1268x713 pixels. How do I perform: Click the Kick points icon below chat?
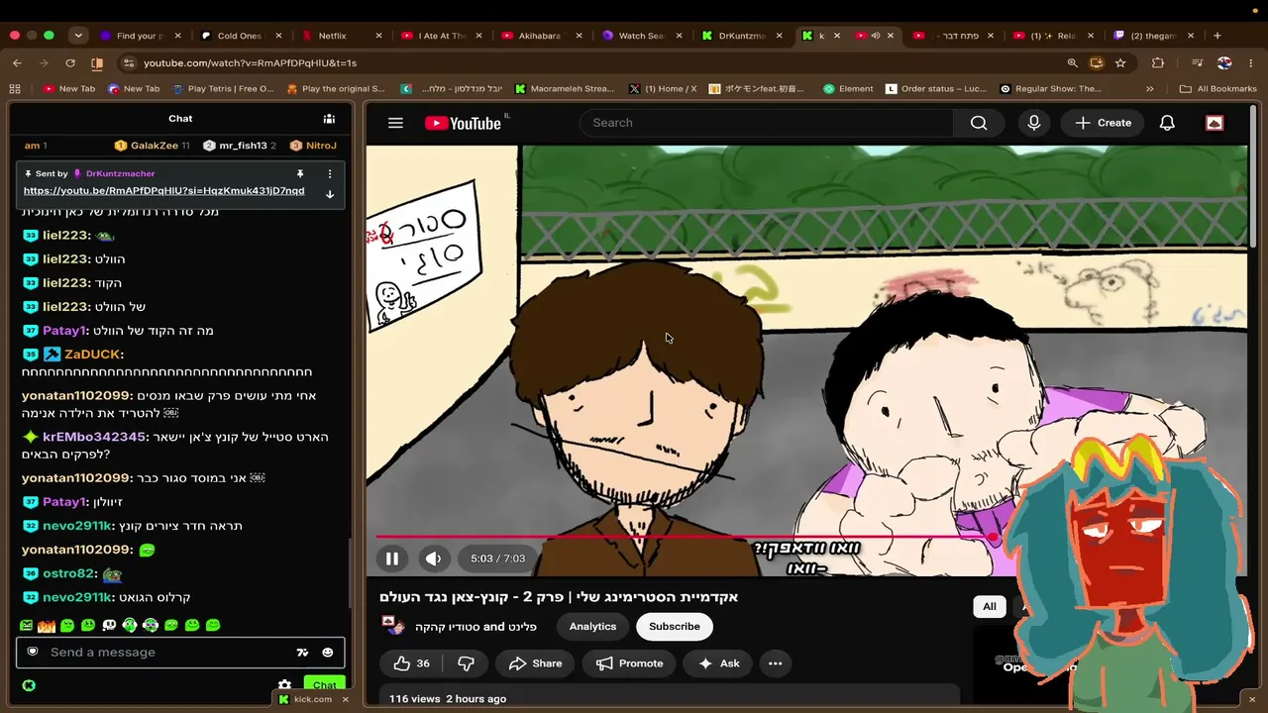[x=29, y=685]
